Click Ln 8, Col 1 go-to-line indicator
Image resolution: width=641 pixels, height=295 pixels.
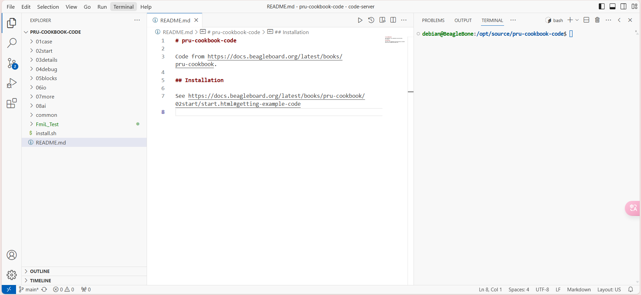(490, 290)
